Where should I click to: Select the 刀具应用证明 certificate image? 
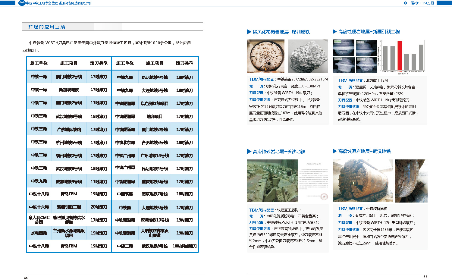pos(314,181)
